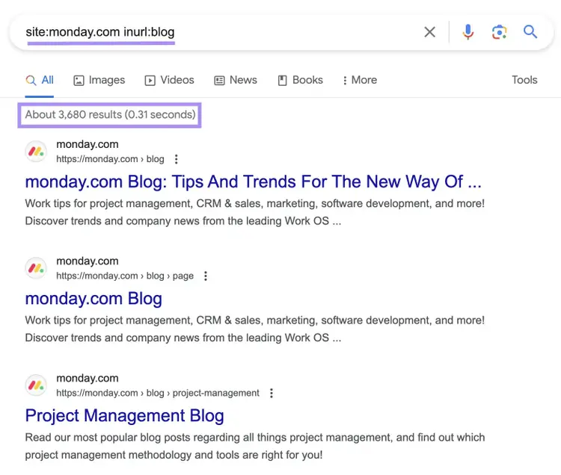561x475 pixels.
Task: Click the monday.com favicon of the project-management result
Action: point(36,385)
